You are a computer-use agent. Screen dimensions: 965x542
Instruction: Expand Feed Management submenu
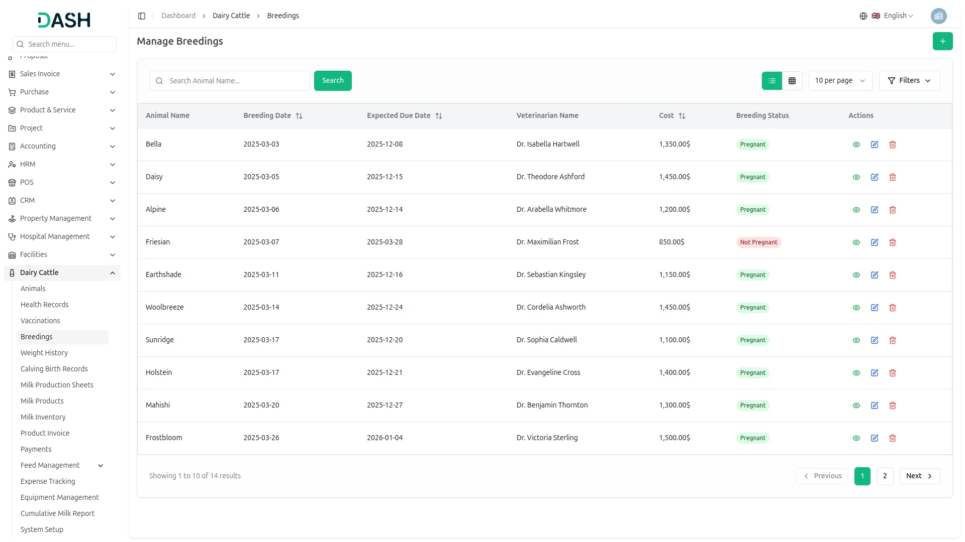pos(62,466)
